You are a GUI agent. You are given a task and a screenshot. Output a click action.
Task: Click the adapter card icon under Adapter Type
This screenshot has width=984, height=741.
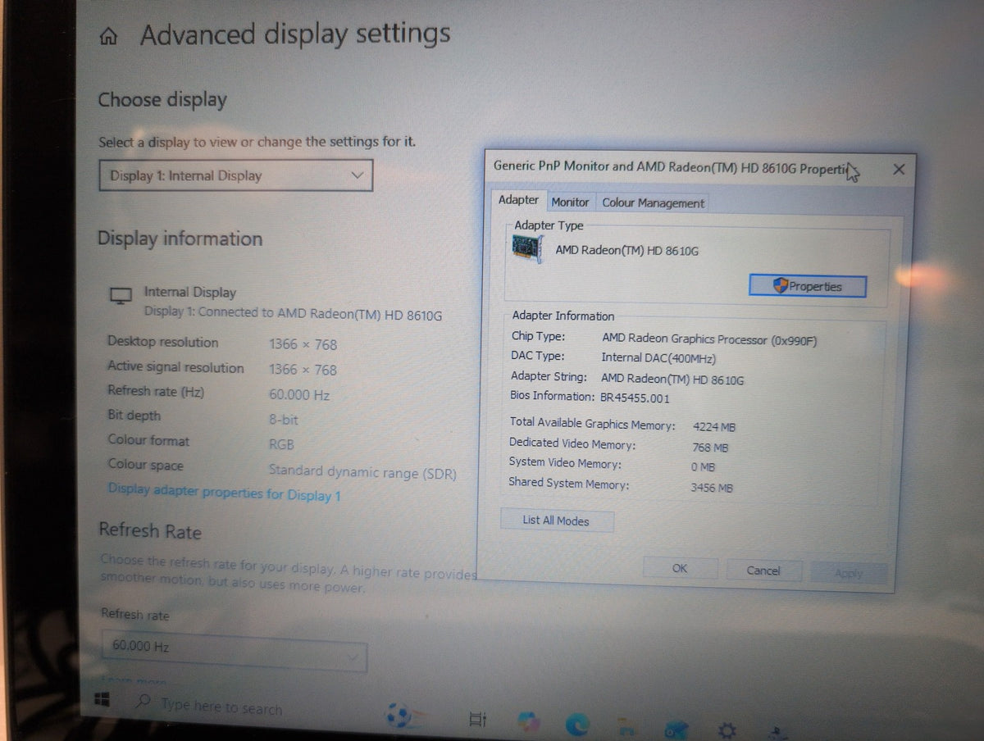528,247
